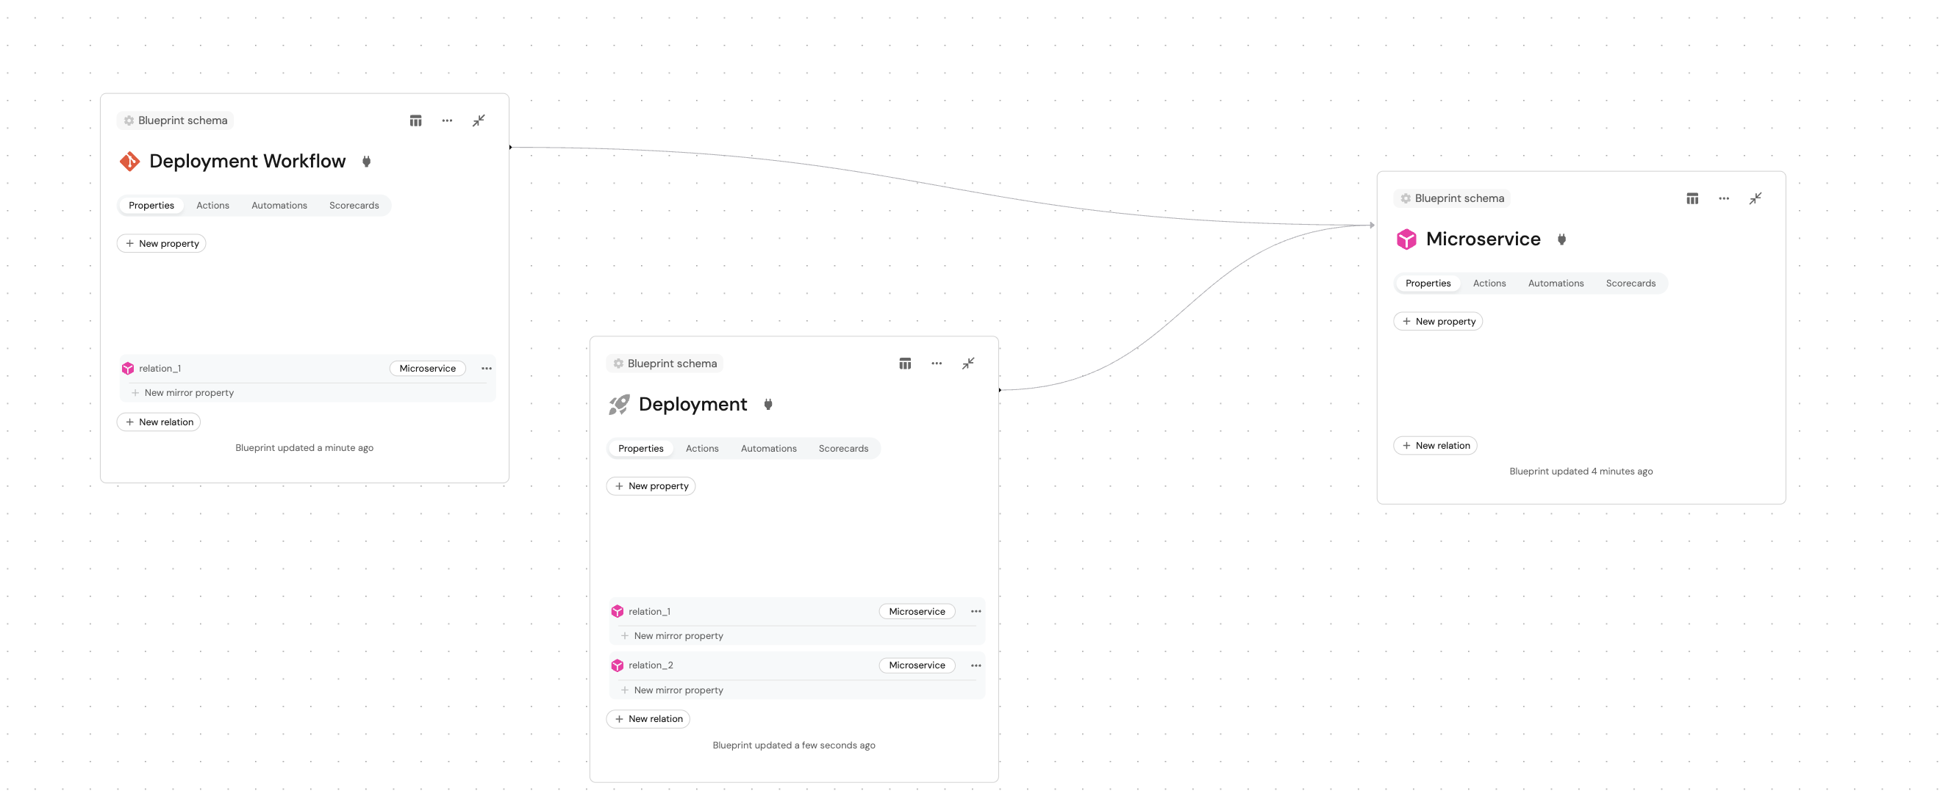Click New mirror property under Deployment relation_1
1954x805 pixels.
click(677, 636)
